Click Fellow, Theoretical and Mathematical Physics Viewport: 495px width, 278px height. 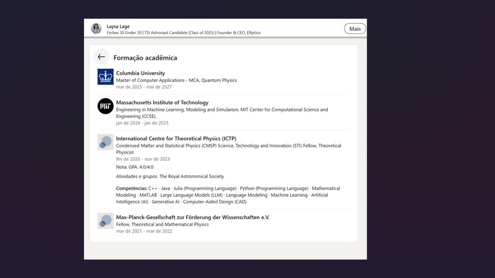(162, 224)
